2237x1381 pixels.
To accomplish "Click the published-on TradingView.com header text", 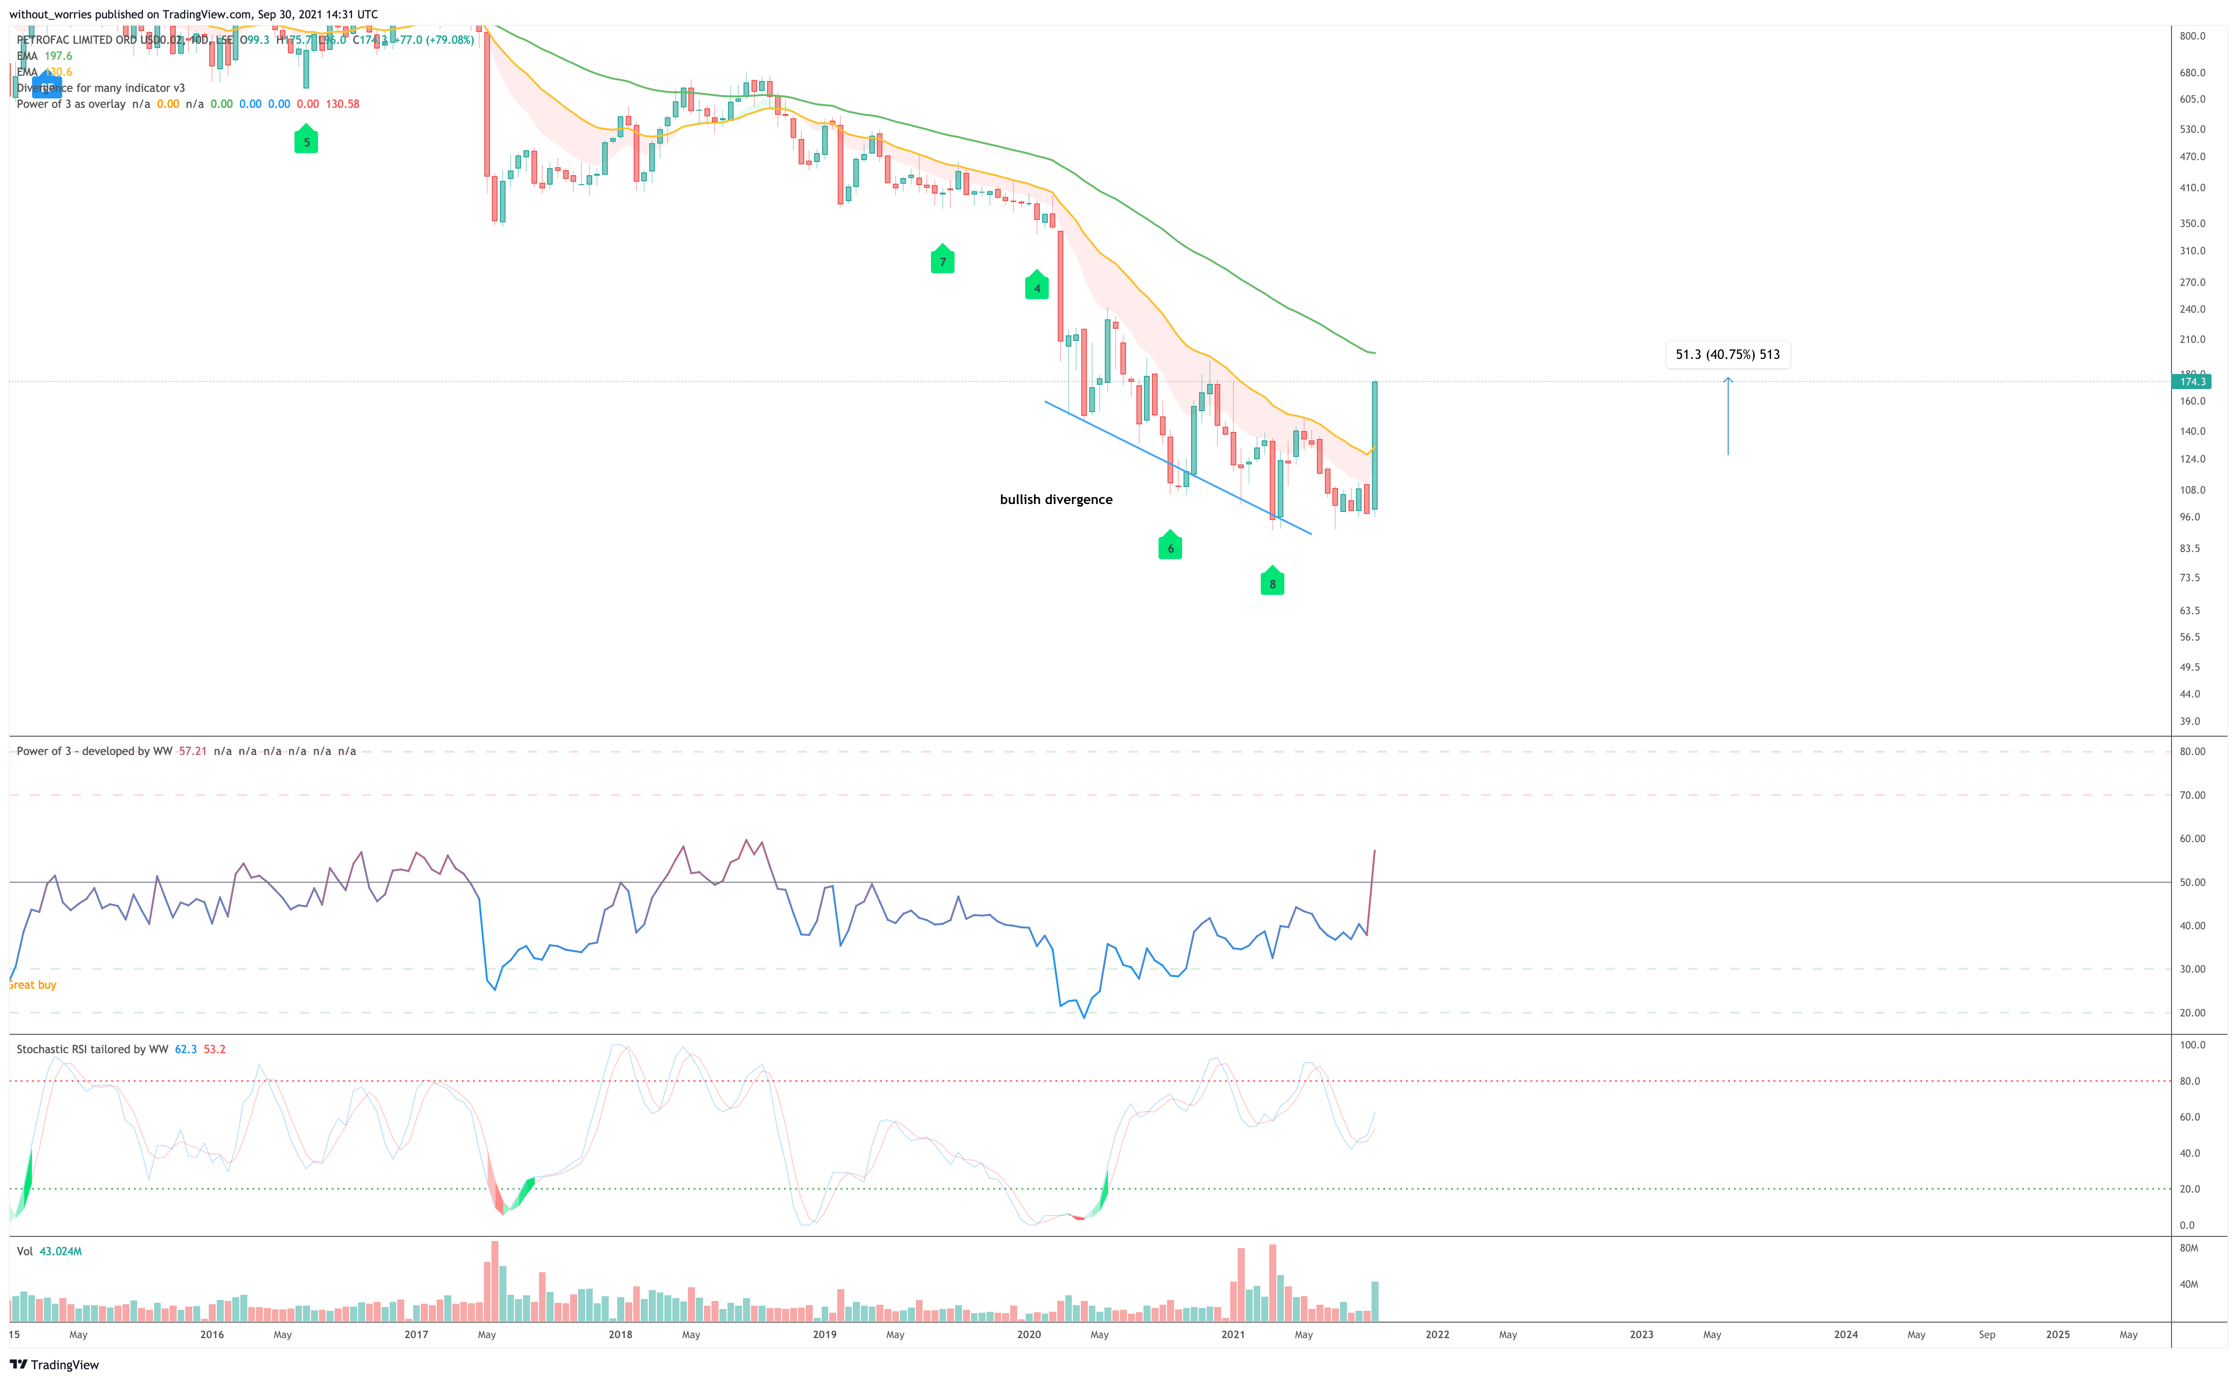I will tap(193, 15).
